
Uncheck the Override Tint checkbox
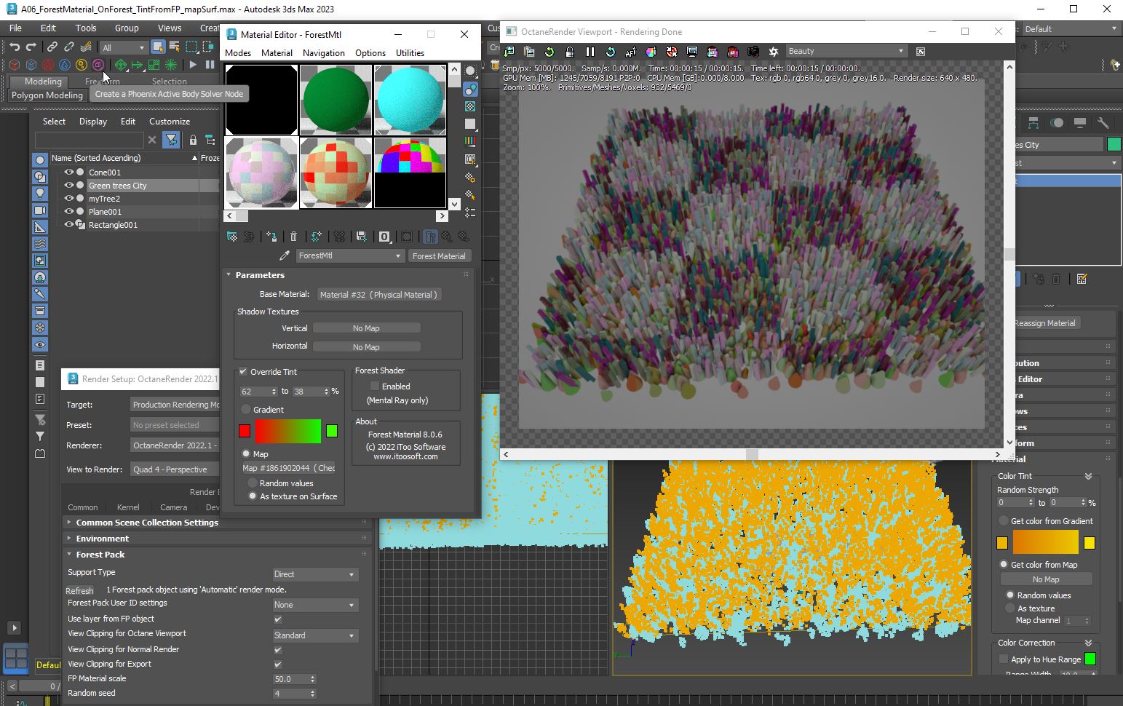(x=243, y=372)
